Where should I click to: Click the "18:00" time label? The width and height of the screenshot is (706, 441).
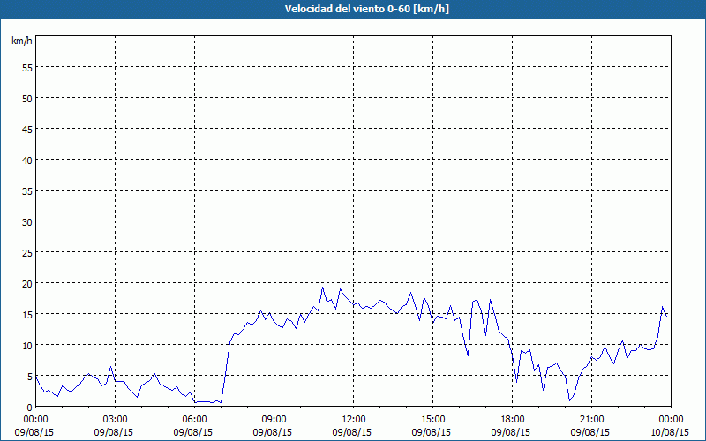coord(513,420)
